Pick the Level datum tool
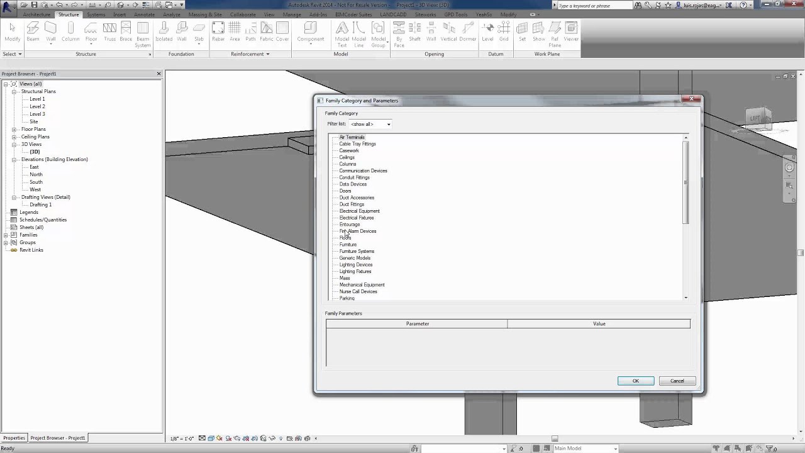This screenshot has height=453, width=805. (x=487, y=32)
